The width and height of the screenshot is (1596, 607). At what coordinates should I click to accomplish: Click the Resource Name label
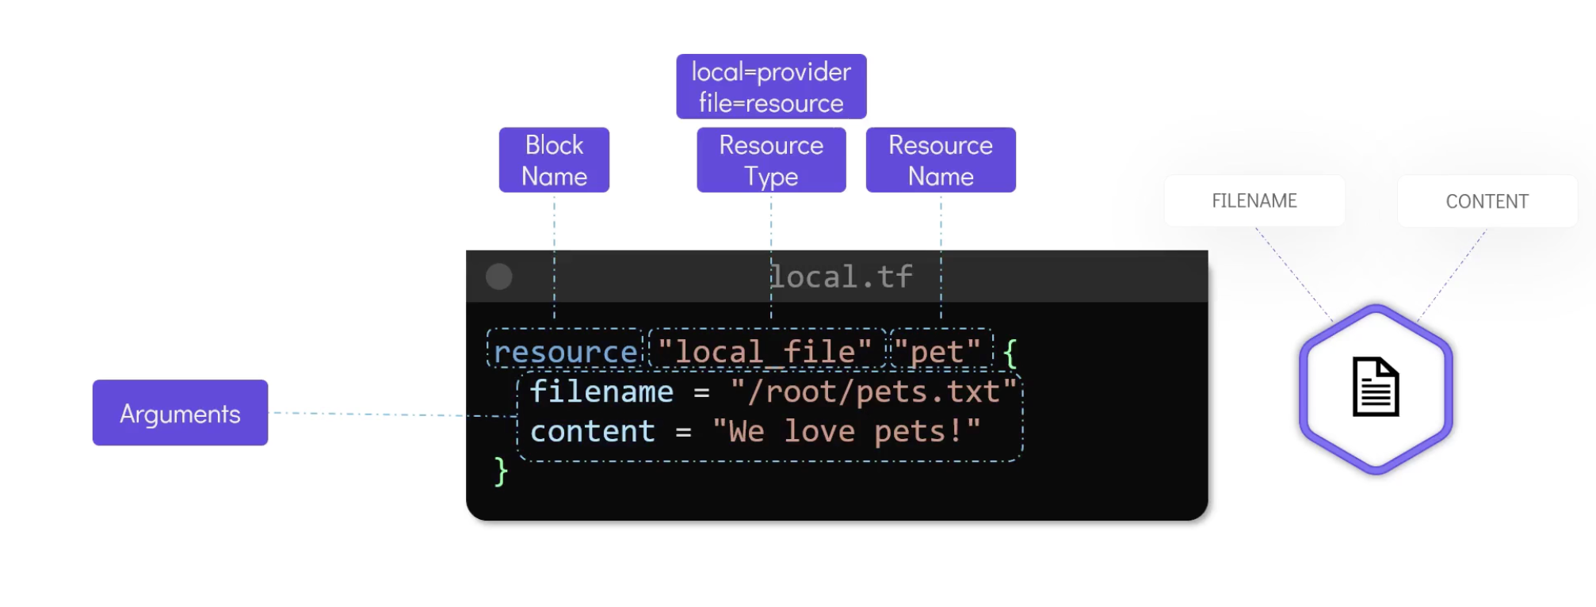941,160
